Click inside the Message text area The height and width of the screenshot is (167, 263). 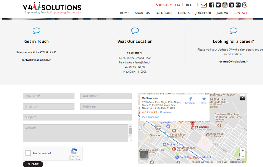(76, 133)
